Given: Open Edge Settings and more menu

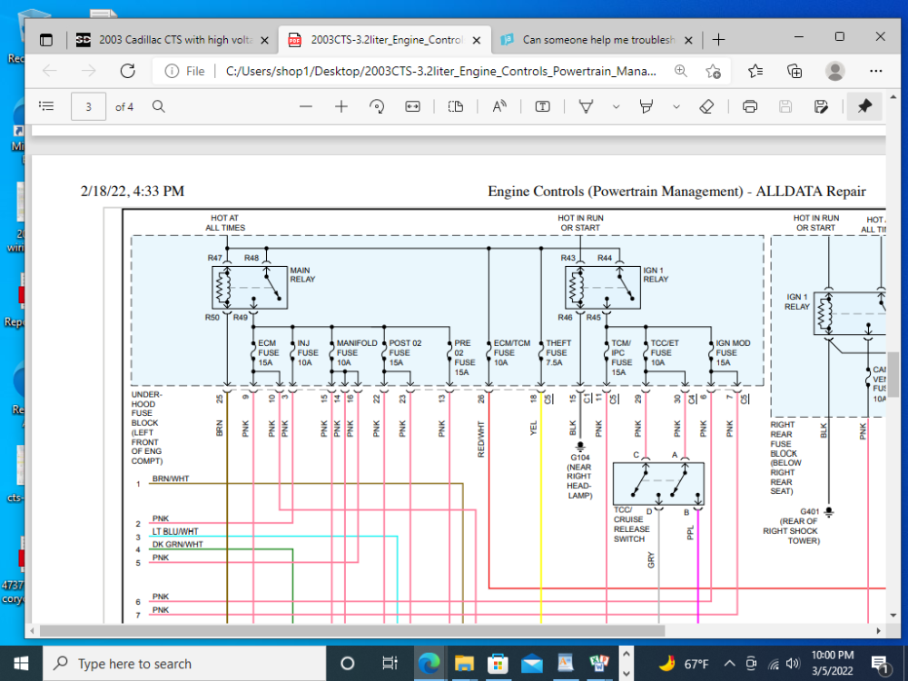Looking at the screenshot, I should (x=875, y=71).
